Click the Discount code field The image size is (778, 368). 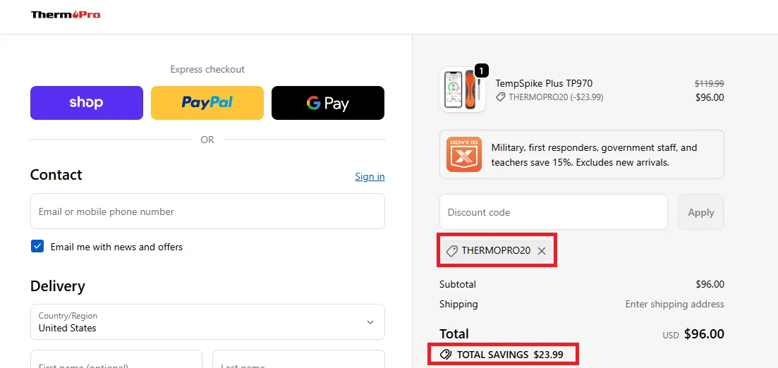click(554, 212)
